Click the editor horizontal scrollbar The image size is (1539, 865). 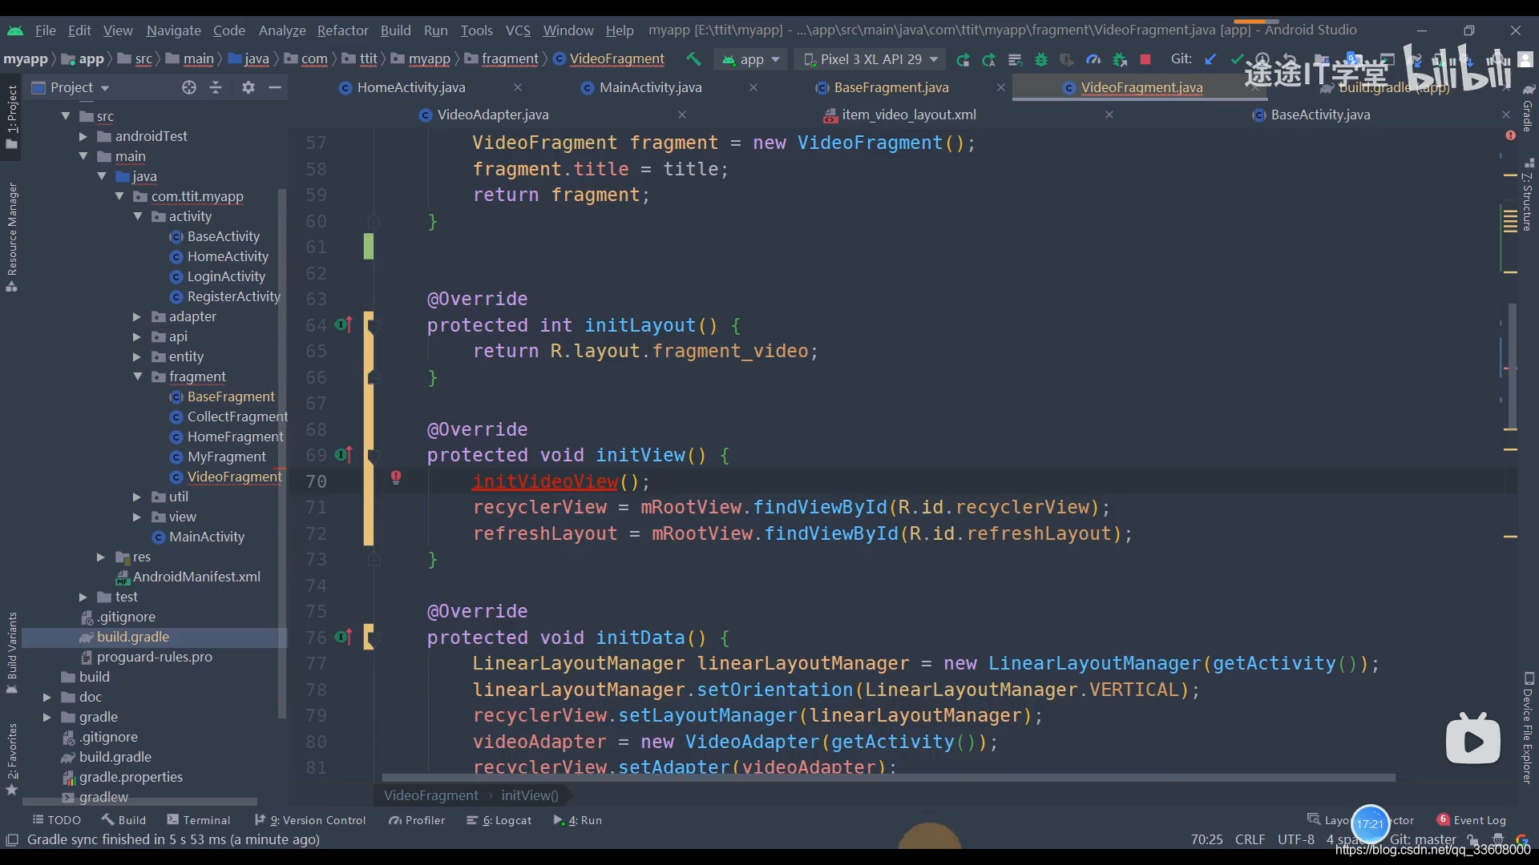[x=888, y=778]
